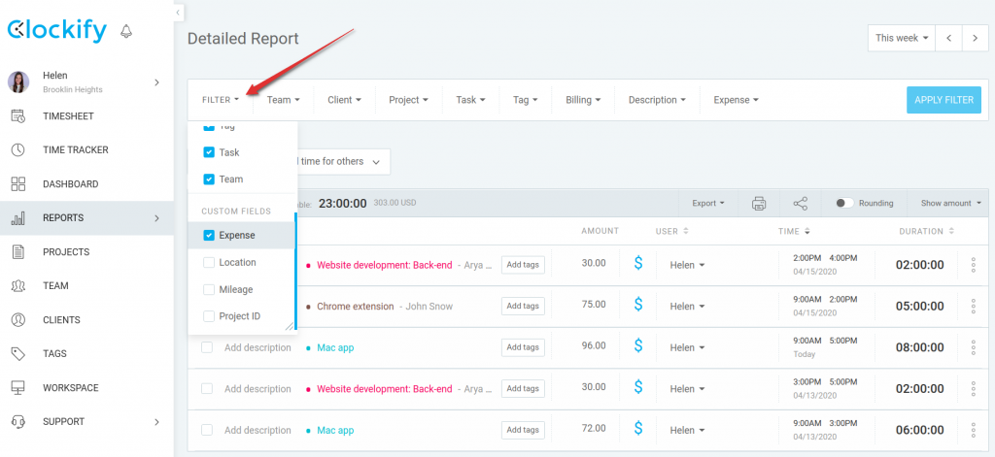This screenshot has width=995, height=457.
Task: Go to TIMESHEET in sidebar
Action: pyautogui.click(x=69, y=116)
